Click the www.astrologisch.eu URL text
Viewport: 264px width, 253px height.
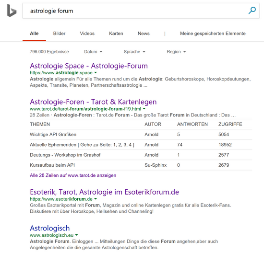[x=52, y=235]
